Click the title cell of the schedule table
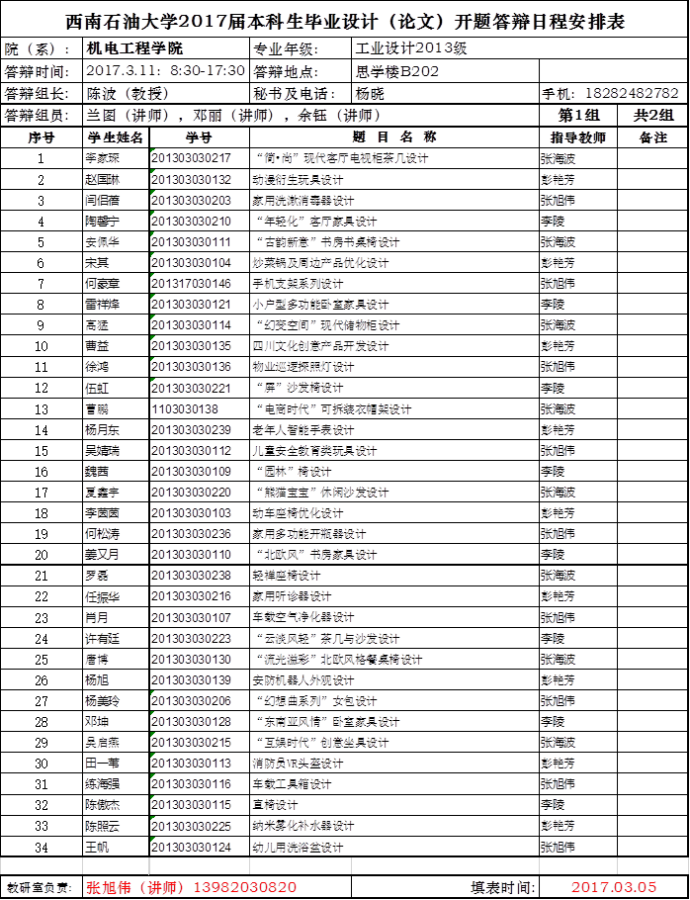 point(344,22)
